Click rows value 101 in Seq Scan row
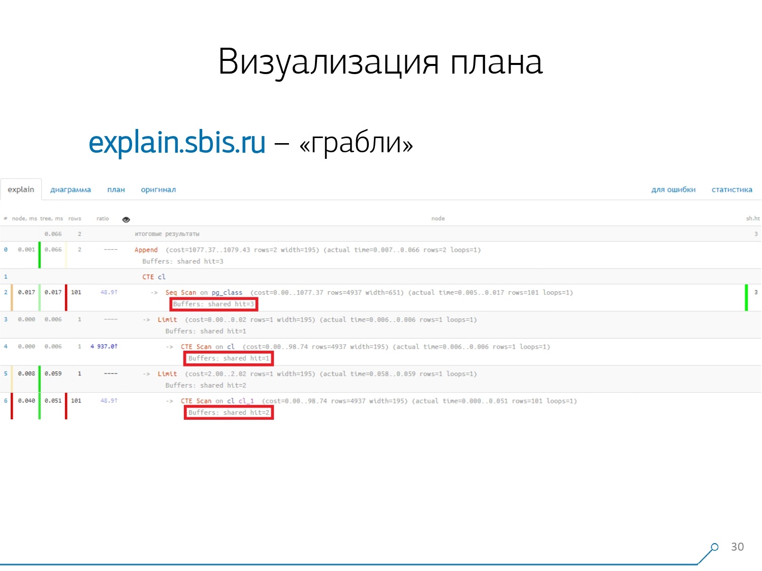The width and height of the screenshot is (762, 571). (76, 292)
